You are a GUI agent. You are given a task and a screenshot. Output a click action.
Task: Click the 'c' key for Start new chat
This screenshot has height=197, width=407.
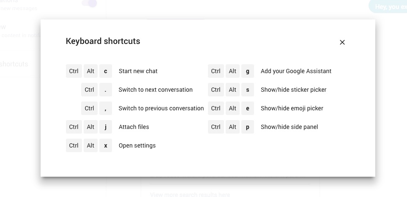[105, 71]
